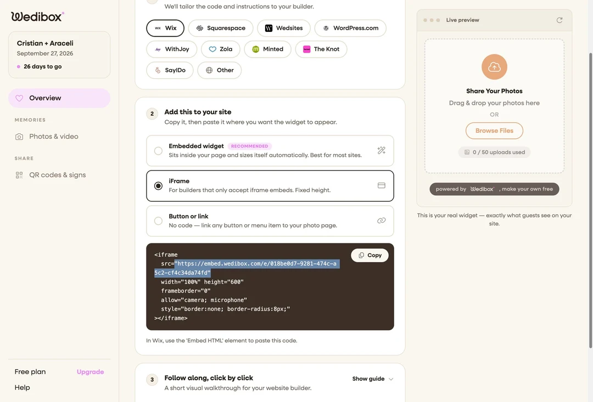Select the Minted builder option

coord(267,49)
